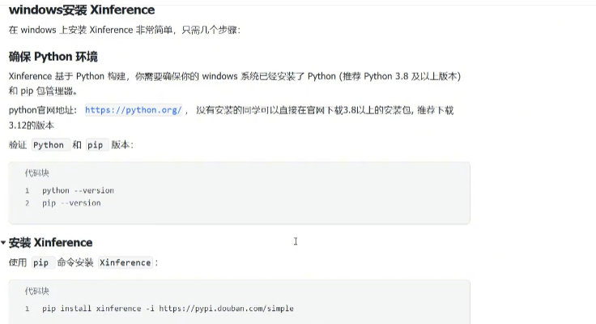Click line number 2 in the first code block
Image resolution: width=596 pixels, height=324 pixels.
coord(27,203)
